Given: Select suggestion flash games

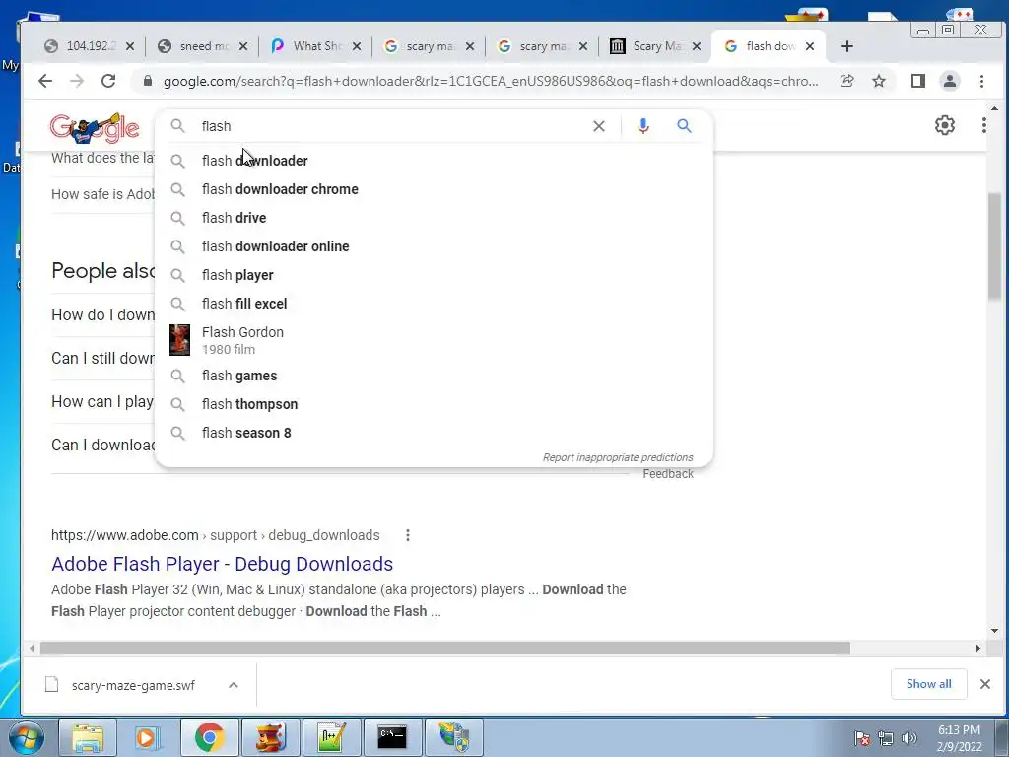Looking at the screenshot, I should (434, 376).
